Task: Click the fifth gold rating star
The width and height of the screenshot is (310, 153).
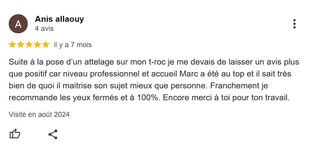Action: tap(45, 44)
